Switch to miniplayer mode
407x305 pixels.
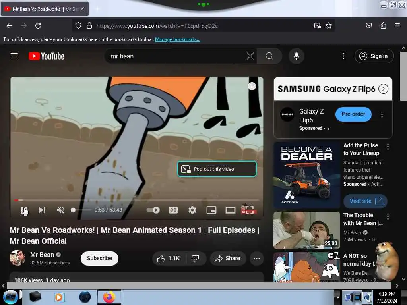click(x=211, y=210)
